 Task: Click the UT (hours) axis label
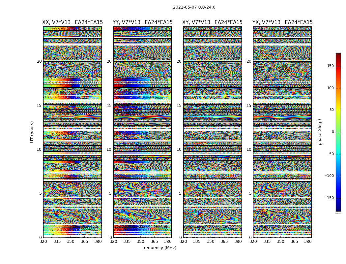(x=32, y=132)
